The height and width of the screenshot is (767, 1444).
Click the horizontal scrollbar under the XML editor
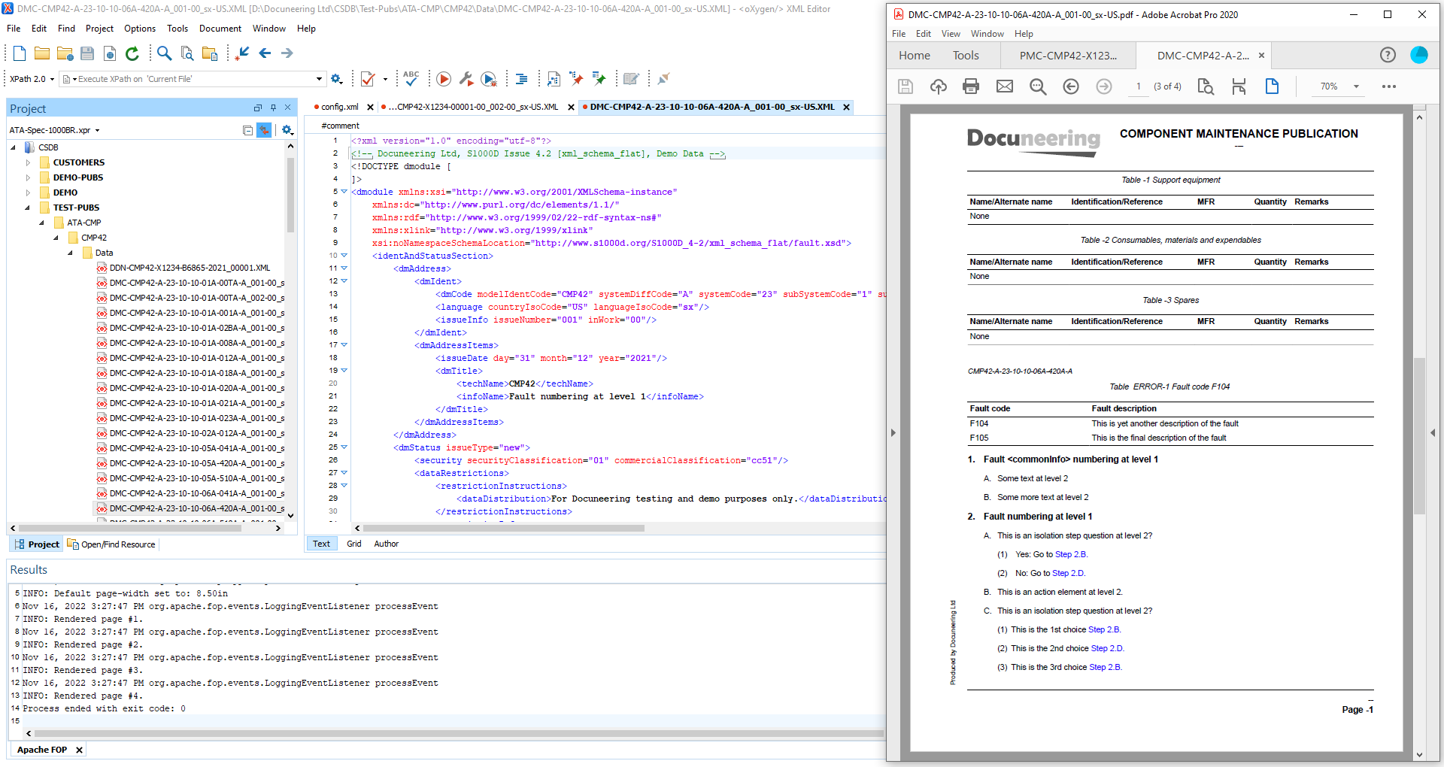pos(504,528)
